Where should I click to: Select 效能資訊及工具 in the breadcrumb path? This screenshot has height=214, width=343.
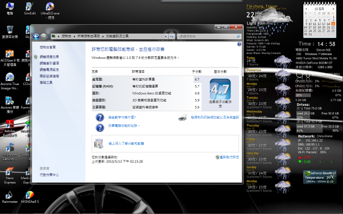pyautogui.click(x=117, y=36)
